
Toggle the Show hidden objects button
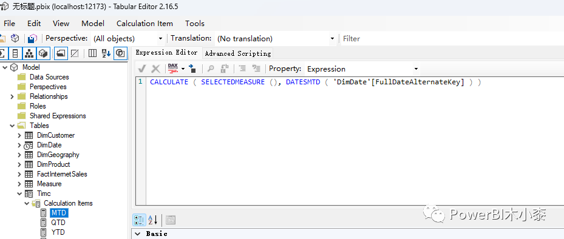[x=75, y=53]
